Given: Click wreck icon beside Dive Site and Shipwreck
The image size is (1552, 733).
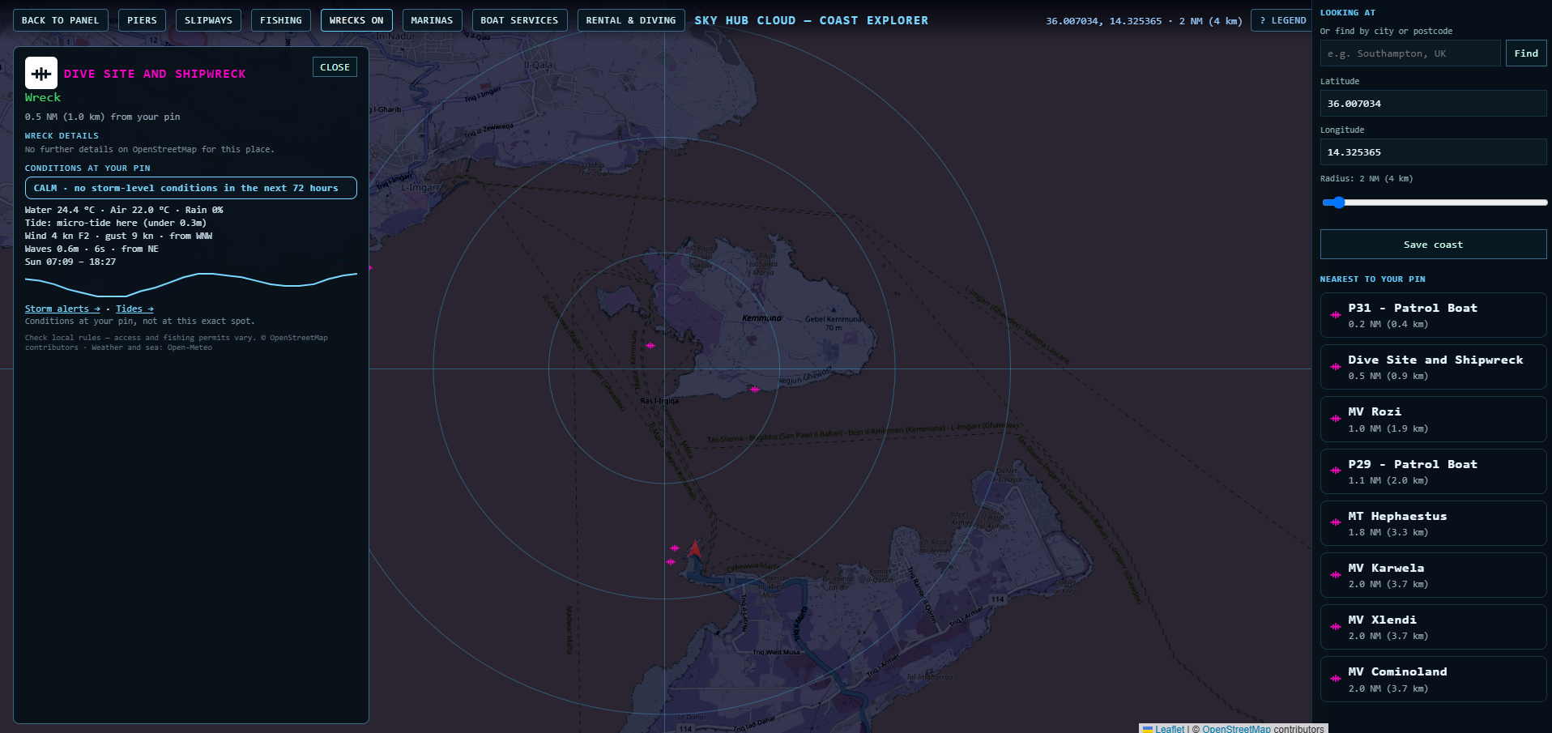Looking at the screenshot, I should click(x=1335, y=367).
